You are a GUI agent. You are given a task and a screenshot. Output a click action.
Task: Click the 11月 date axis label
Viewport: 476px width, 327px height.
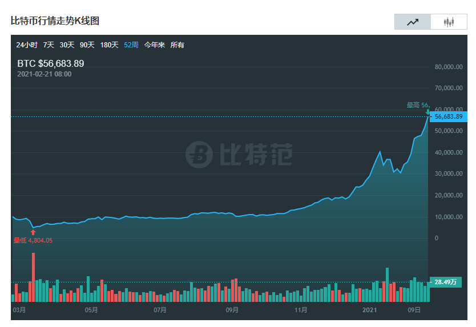click(301, 310)
